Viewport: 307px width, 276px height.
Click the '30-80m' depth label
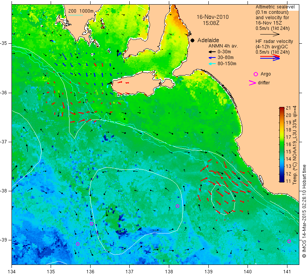point(226,58)
